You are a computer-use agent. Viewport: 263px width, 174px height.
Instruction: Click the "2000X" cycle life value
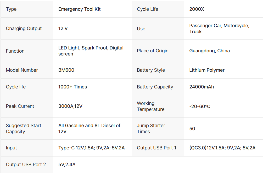197,9
